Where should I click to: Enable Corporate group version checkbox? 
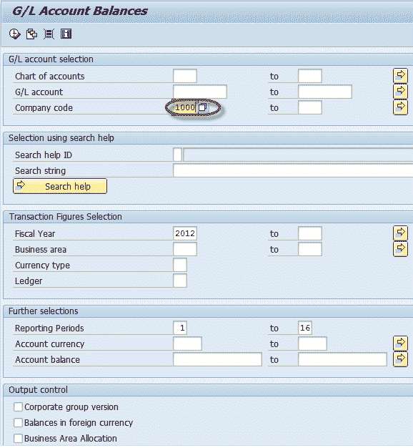click(x=19, y=407)
